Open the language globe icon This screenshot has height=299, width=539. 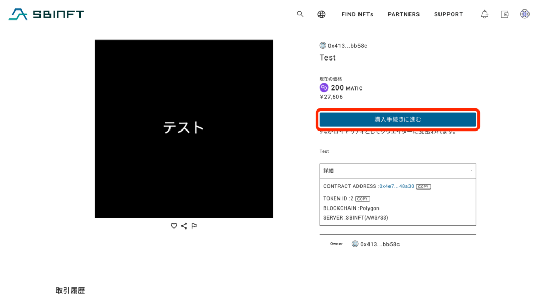[322, 14]
